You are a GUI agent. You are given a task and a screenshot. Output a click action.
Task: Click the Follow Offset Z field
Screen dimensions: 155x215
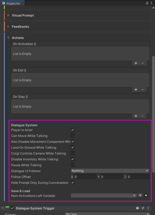coord(138,177)
